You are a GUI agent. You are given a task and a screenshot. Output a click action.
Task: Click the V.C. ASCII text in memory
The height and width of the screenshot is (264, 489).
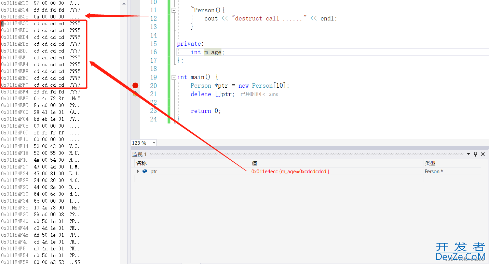tap(74, 146)
